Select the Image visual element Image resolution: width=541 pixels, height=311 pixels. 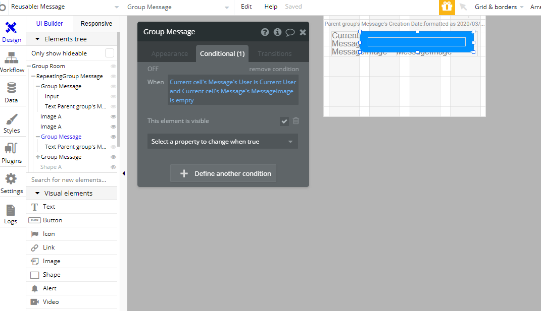(x=72, y=261)
